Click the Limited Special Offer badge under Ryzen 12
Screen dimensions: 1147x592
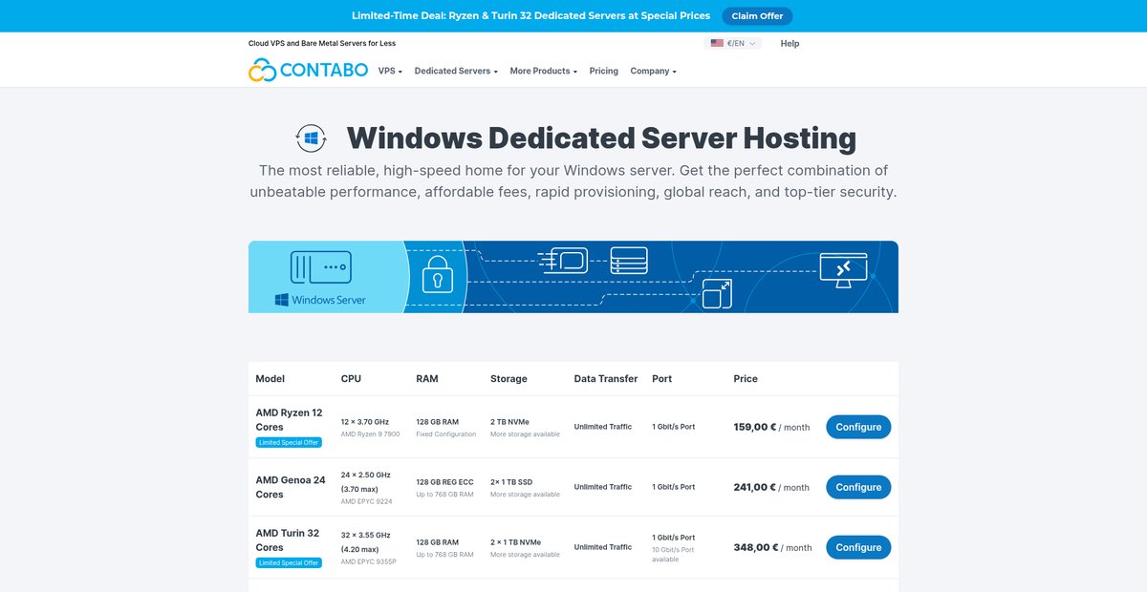tap(289, 442)
